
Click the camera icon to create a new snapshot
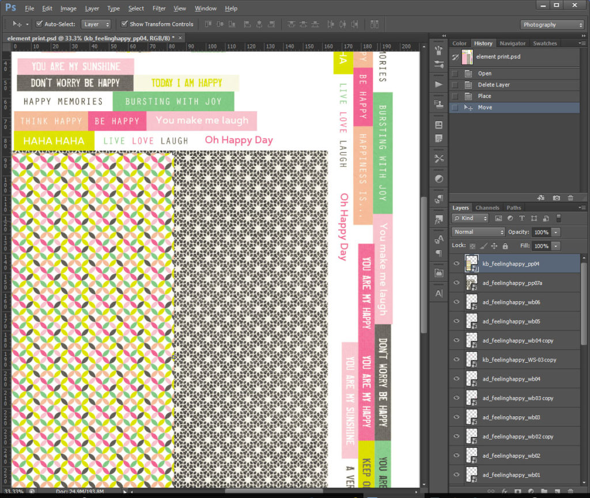(556, 197)
